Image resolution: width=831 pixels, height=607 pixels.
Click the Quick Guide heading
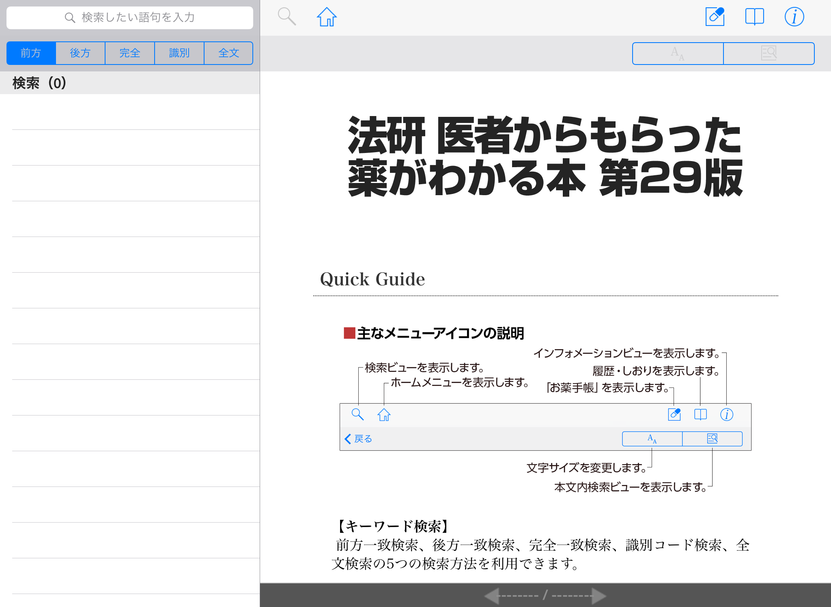point(372,279)
